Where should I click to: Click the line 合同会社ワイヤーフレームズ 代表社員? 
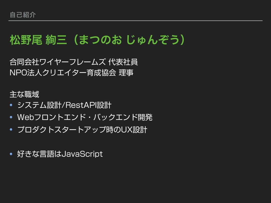pyautogui.click(x=74, y=62)
